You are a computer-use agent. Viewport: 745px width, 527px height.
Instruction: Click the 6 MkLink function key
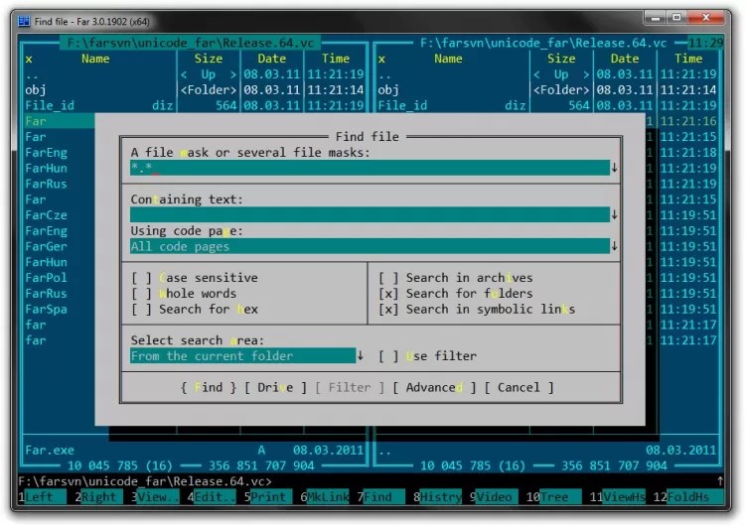(x=325, y=496)
